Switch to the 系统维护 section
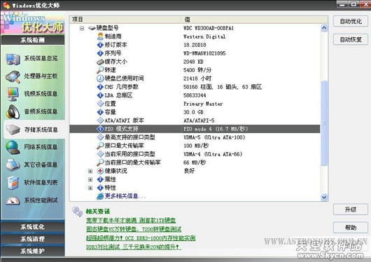The height and width of the screenshot is (262, 371). pos(33,251)
